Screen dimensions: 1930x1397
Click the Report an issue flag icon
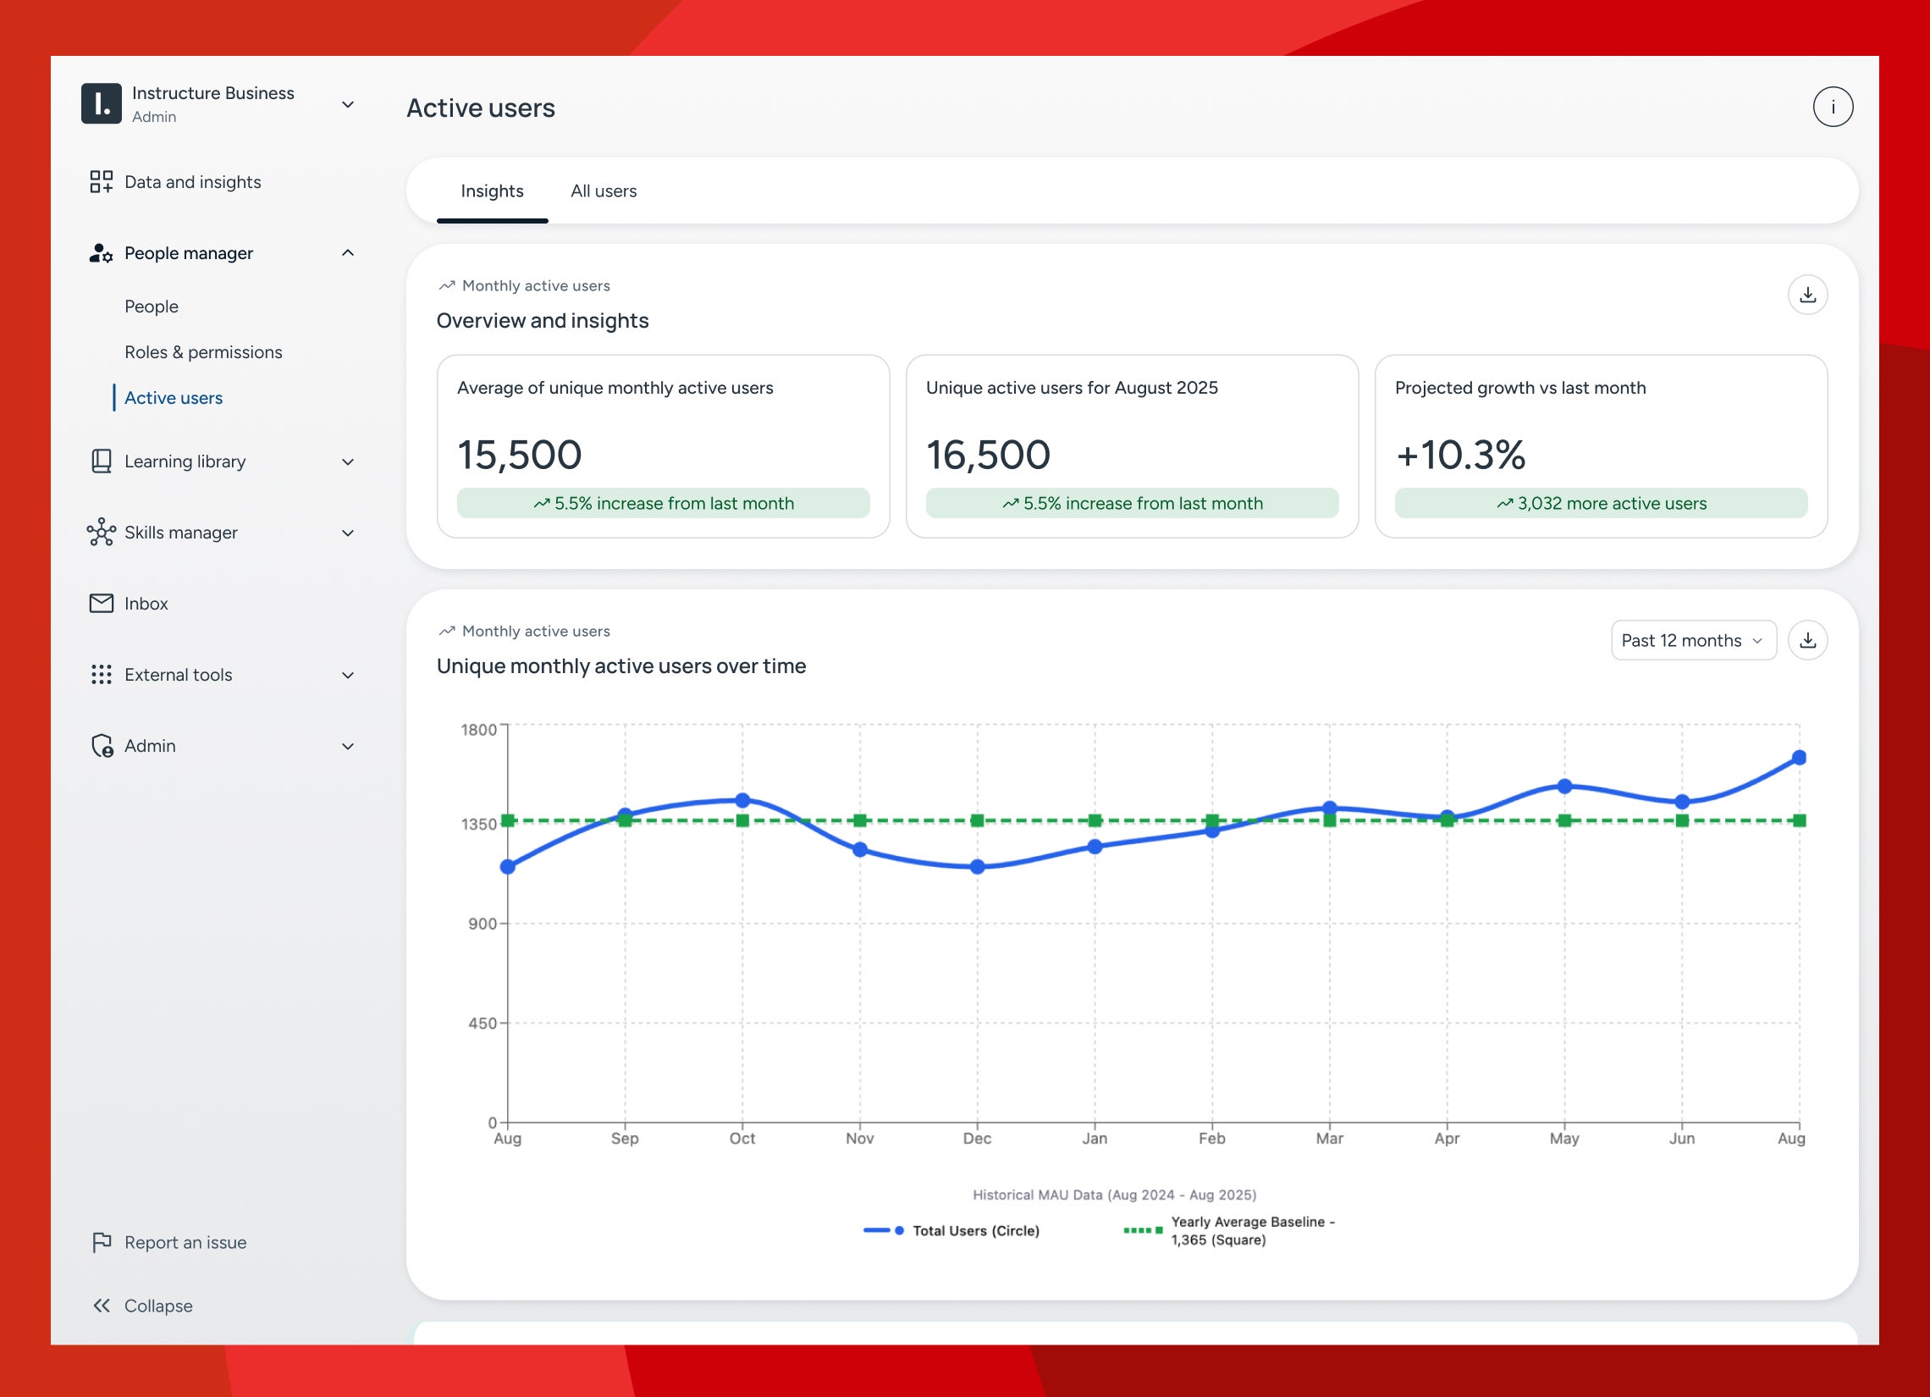tap(102, 1242)
